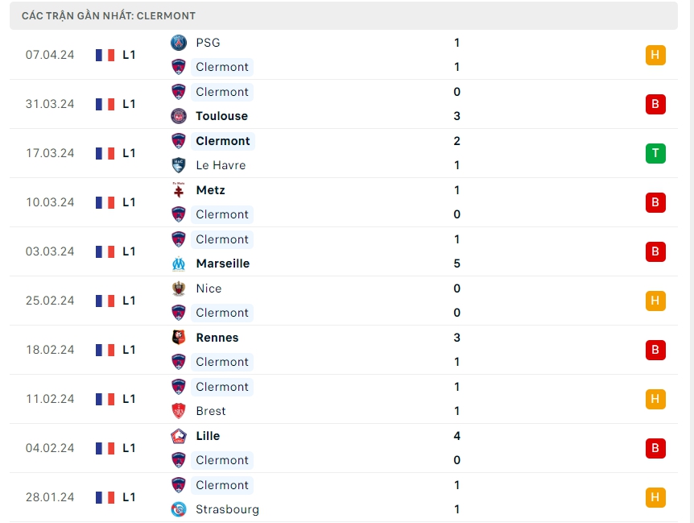Click the green T win badge
Image resolution: width=694 pixels, height=523 pixels.
tap(655, 153)
